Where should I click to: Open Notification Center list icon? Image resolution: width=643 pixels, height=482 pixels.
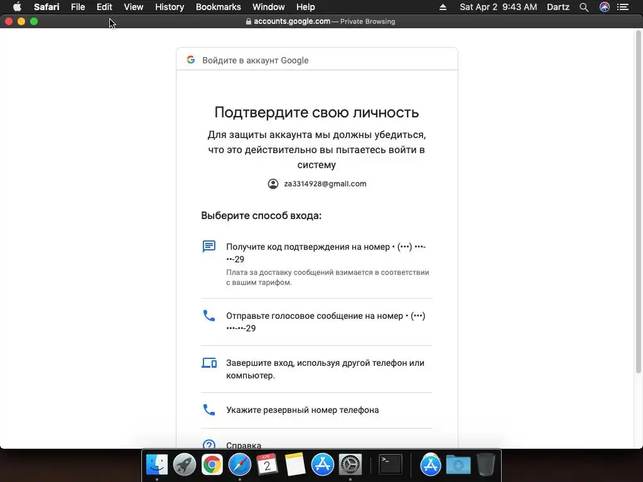pyautogui.click(x=623, y=7)
